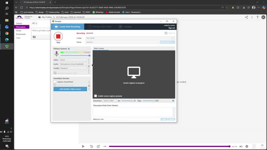Open the Primary Sources info help icon

tap(69, 49)
